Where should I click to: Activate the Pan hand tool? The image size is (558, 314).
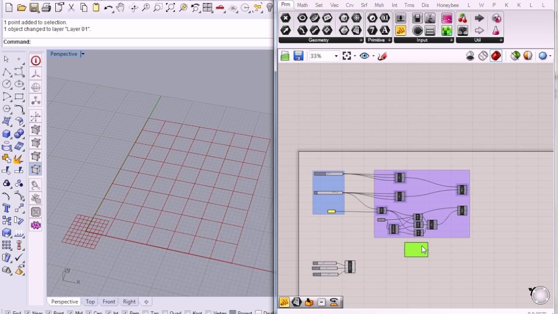(121, 7)
